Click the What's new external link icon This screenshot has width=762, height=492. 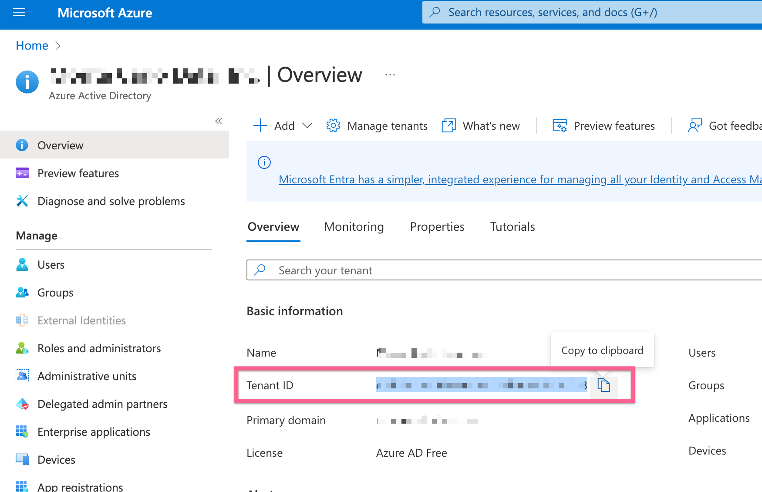click(x=448, y=126)
